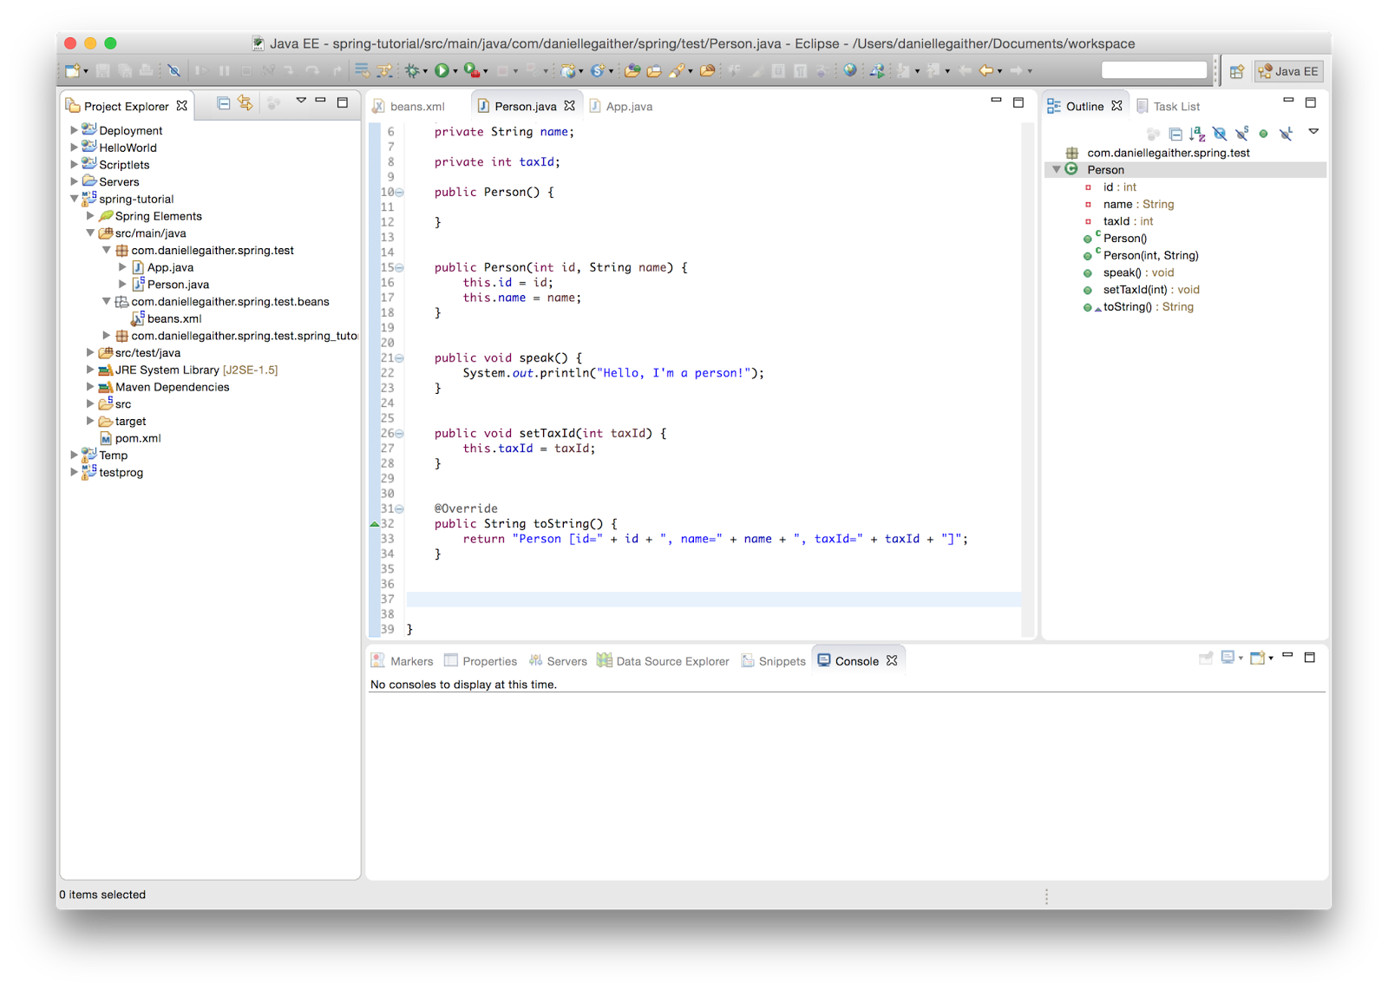The height and width of the screenshot is (990, 1388).
Task: Toggle Hide Static Members in Outline
Action: click(x=1242, y=134)
